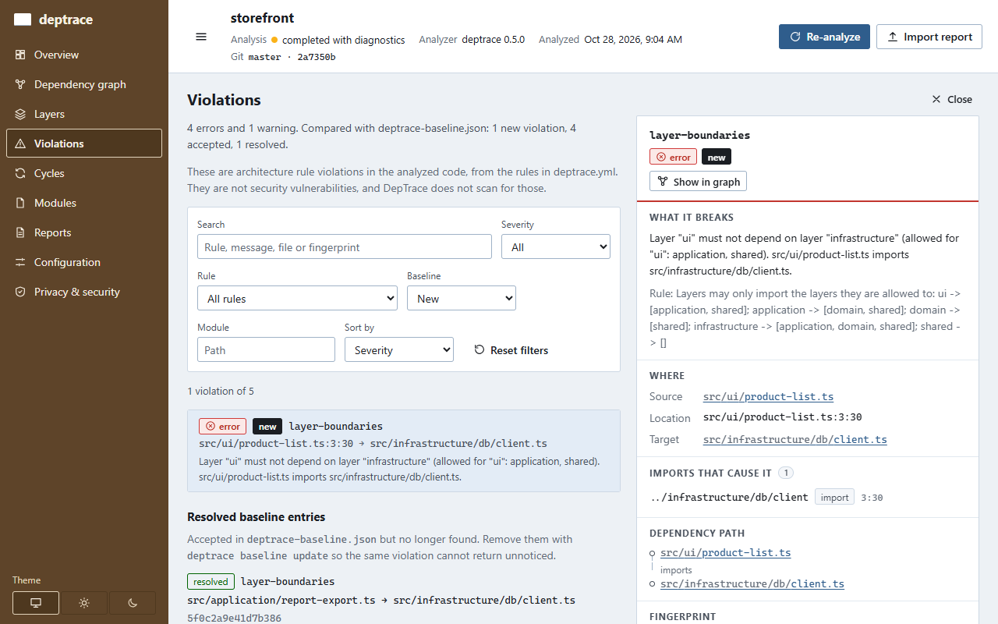The image size is (998, 624).
Task: Click the yellow analysis status dot
Action: tap(274, 40)
